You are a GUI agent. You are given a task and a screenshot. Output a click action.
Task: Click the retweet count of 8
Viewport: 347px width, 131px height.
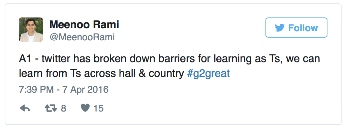(64, 108)
